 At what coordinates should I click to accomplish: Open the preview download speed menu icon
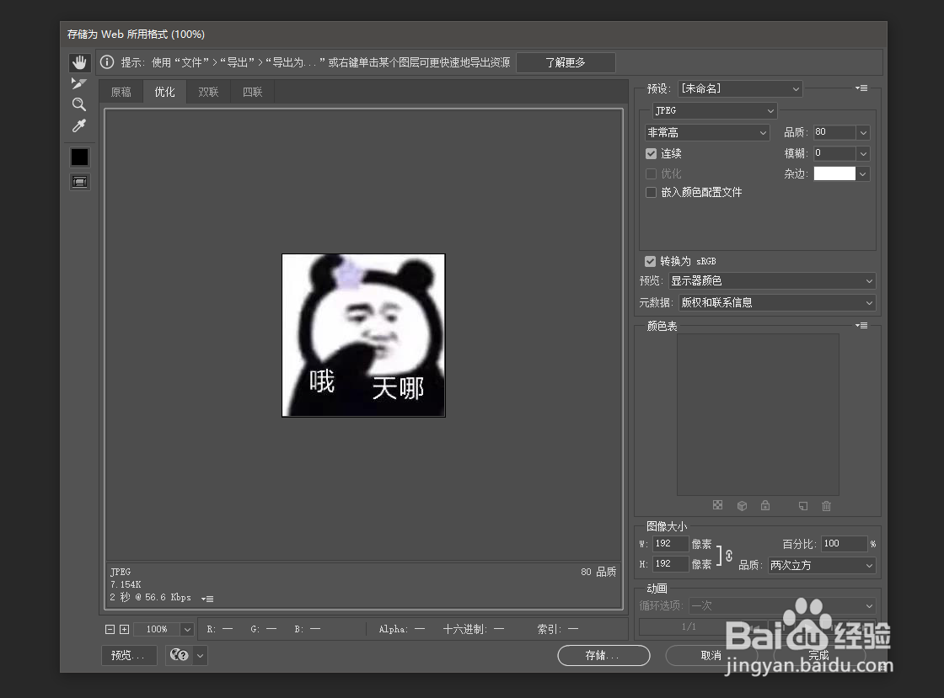[x=207, y=598]
